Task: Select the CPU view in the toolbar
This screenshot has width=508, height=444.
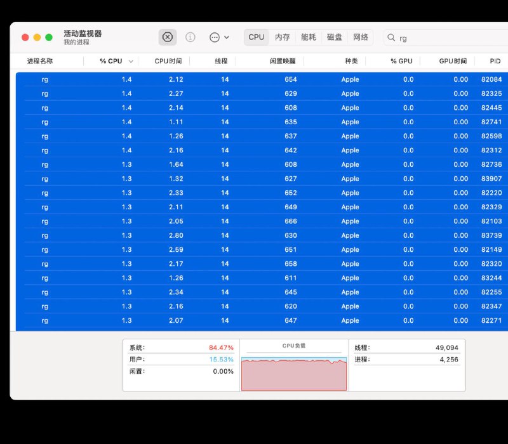Action: pos(256,37)
